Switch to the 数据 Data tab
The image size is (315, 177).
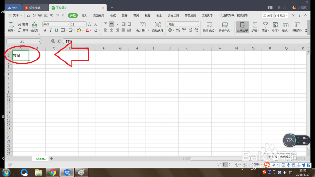[124, 15]
